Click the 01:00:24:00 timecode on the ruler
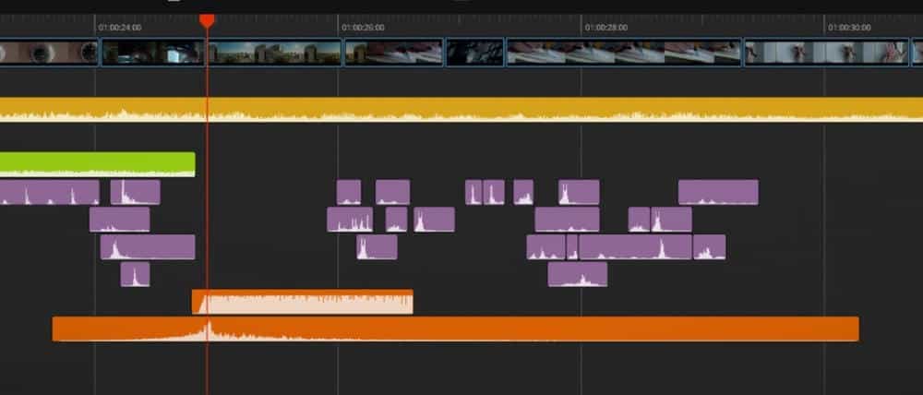Screen dimensions: 923x395 coord(120,28)
